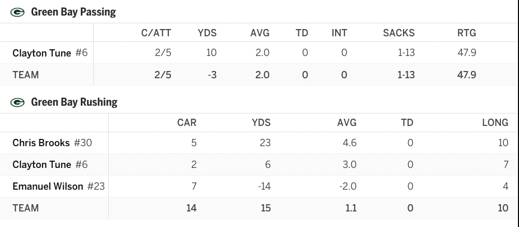Screen dimensions: 519x227
Task: Click the LONG column header
Action: point(495,123)
